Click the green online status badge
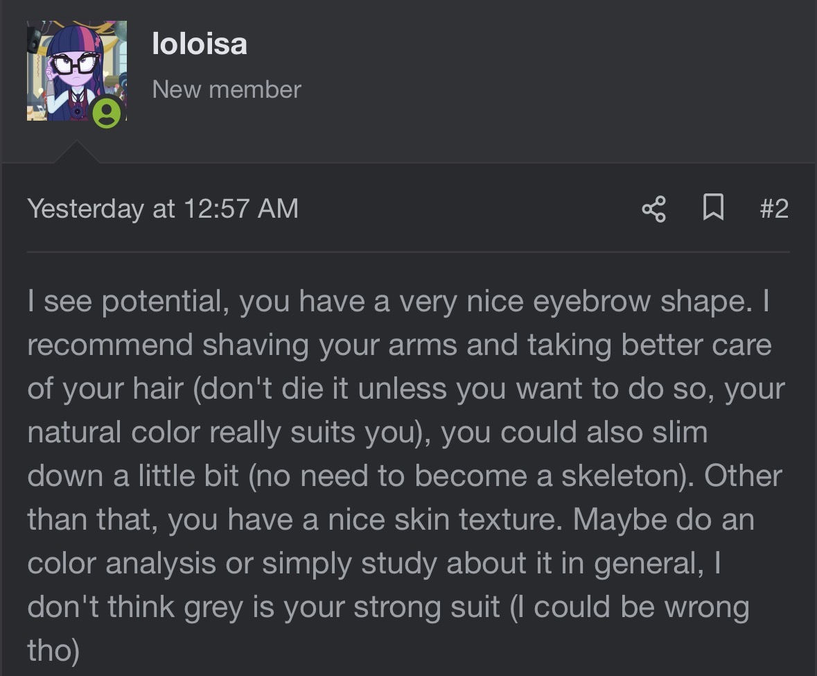Viewport: 817px width, 676px height. [107, 113]
